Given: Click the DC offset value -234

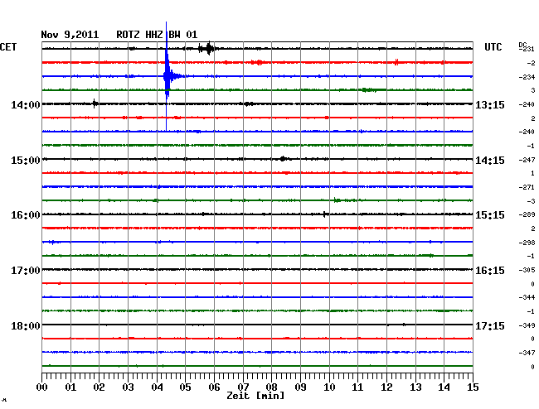Looking at the screenshot, I should [x=527, y=77].
